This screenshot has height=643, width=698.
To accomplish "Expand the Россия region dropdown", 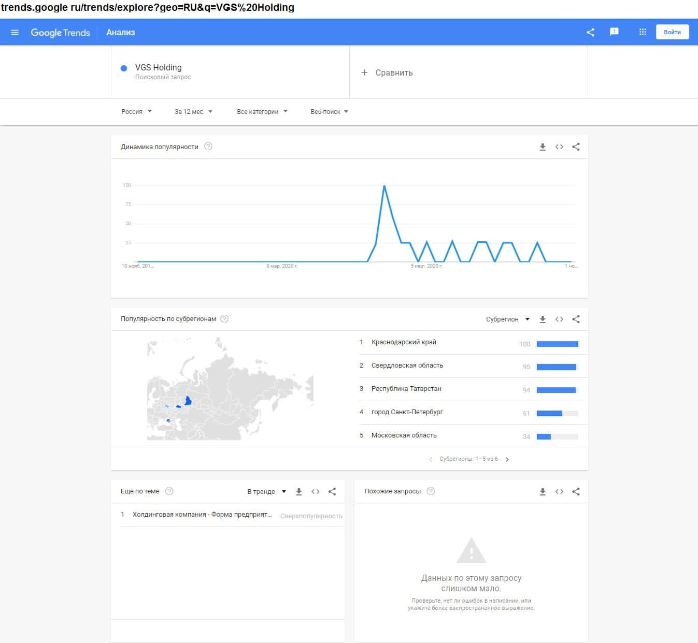I will [x=137, y=111].
